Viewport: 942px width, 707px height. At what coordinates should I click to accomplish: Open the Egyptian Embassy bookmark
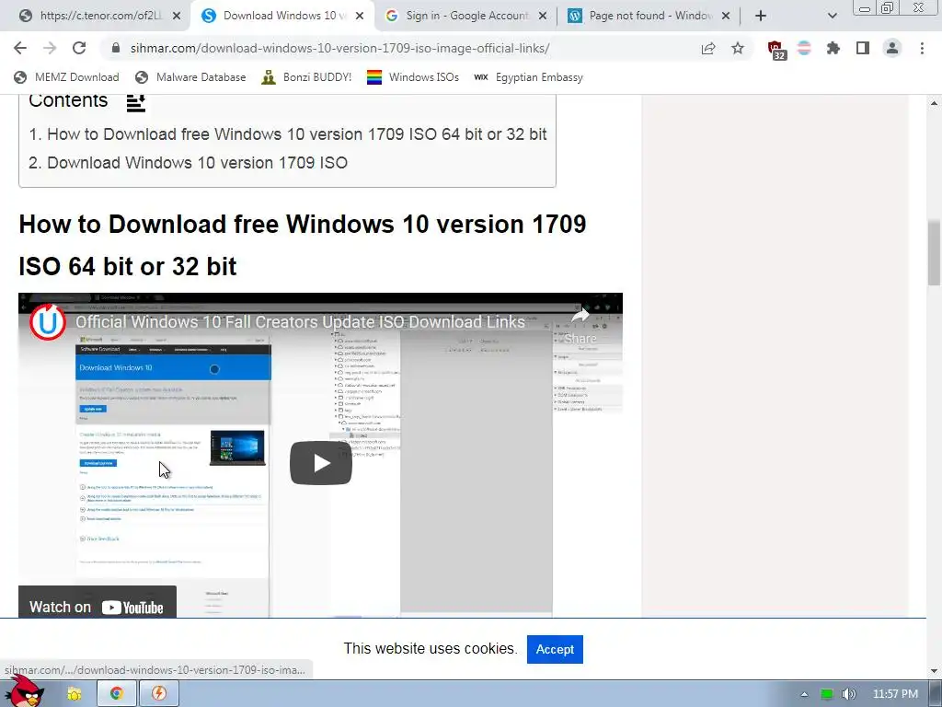(x=528, y=77)
